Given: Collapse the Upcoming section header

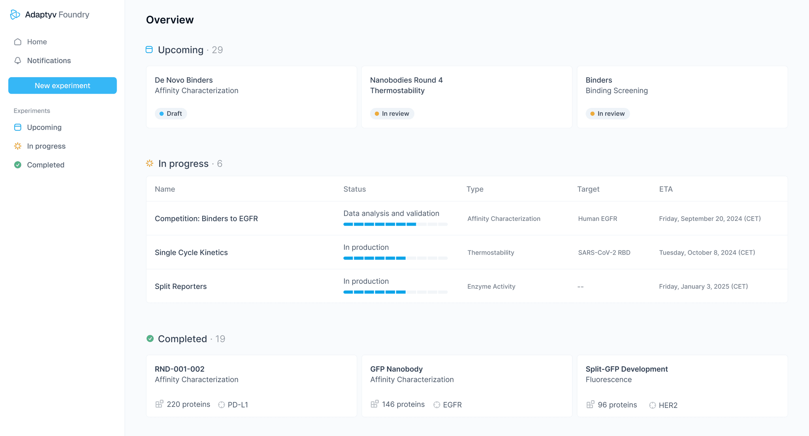Looking at the screenshot, I should [x=181, y=50].
